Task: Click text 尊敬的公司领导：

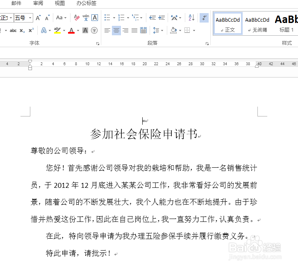Action: [x=59, y=151]
